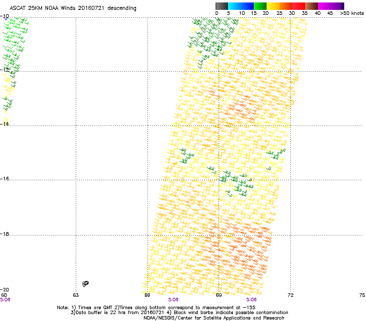Click the -16 latitude axis label
366x321 pixels.
click(4, 179)
